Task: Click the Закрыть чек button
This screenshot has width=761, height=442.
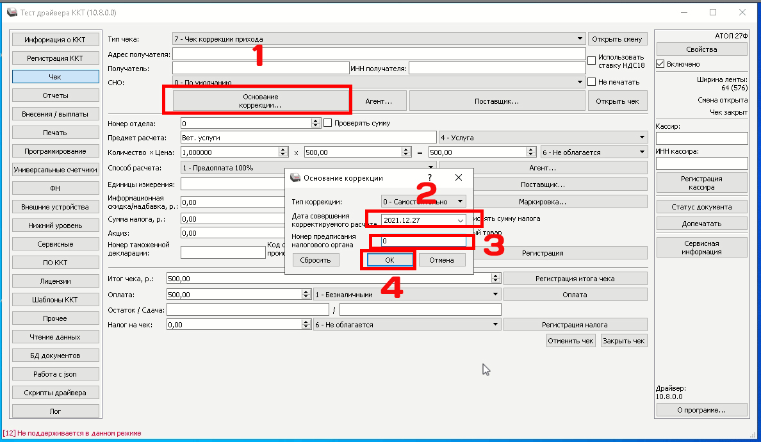Action: pyautogui.click(x=624, y=341)
